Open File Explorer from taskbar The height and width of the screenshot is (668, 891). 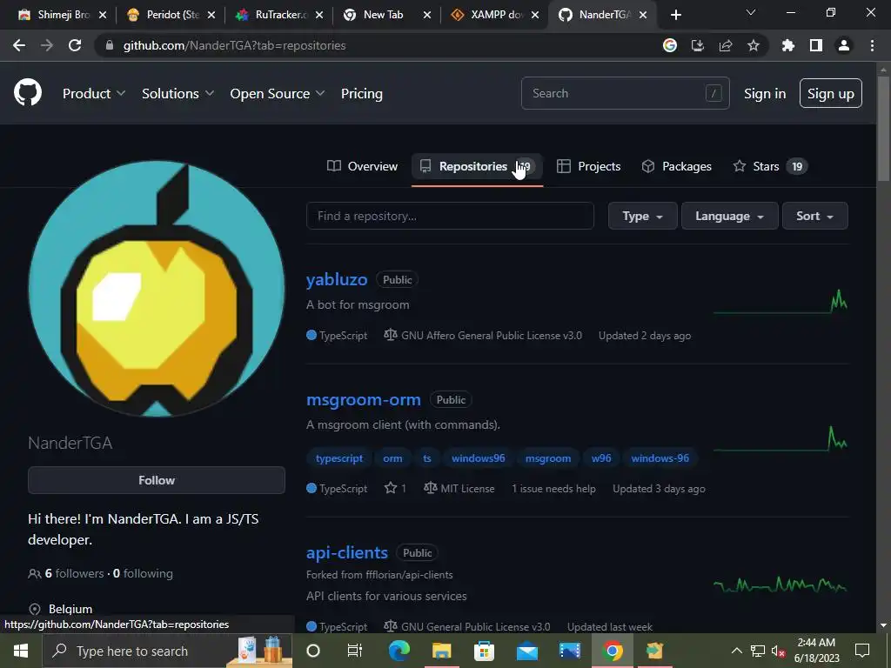[441, 651]
